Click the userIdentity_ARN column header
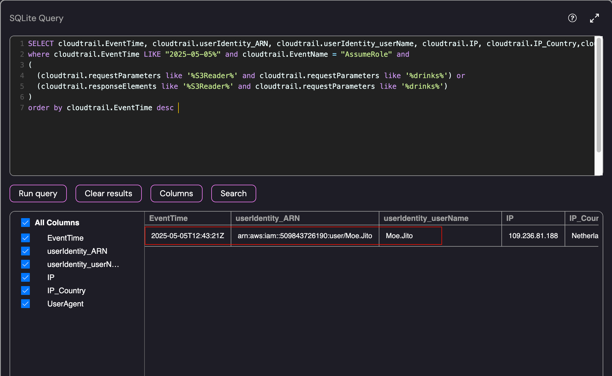This screenshot has height=376, width=612. click(x=267, y=218)
